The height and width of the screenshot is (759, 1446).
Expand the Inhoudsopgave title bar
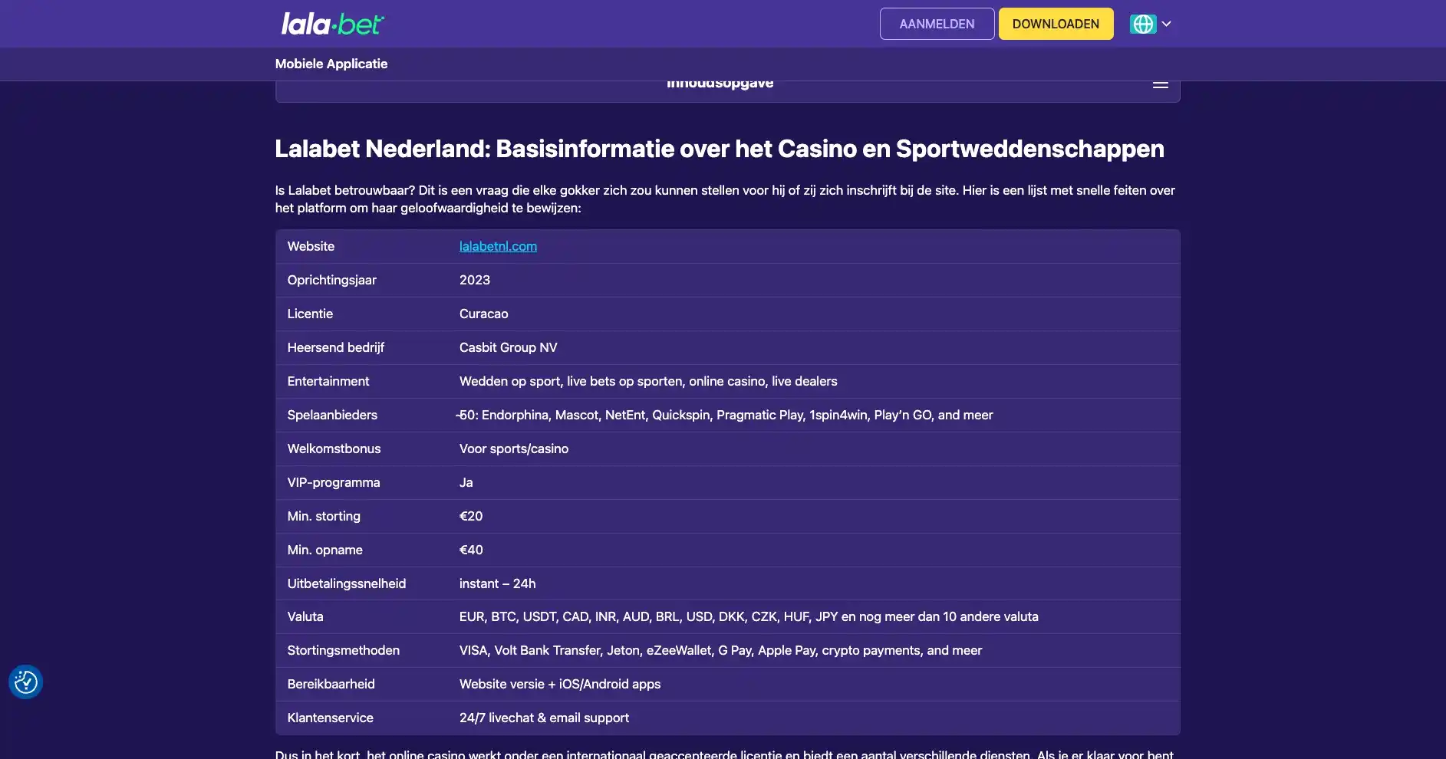click(x=720, y=86)
